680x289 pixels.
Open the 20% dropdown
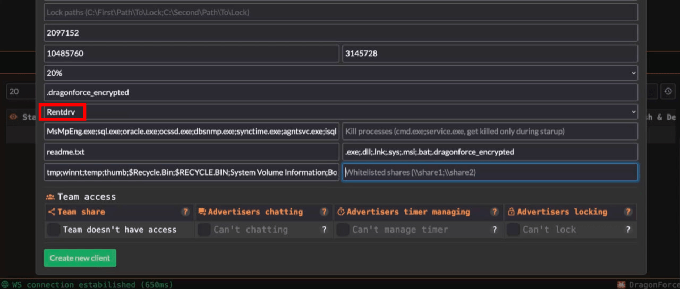click(x=341, y=73)
